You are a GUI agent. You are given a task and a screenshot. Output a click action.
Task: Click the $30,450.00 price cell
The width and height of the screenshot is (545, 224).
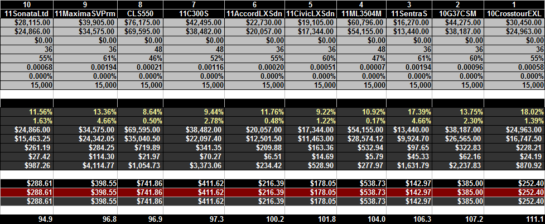(514, 22)
